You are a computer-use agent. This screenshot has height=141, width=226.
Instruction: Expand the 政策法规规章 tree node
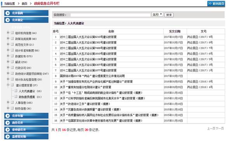point(8,38)
